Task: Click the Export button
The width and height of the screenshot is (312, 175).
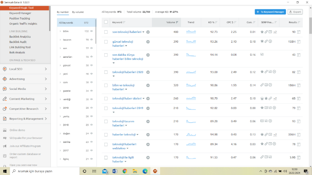Action: tap(295, 12)
